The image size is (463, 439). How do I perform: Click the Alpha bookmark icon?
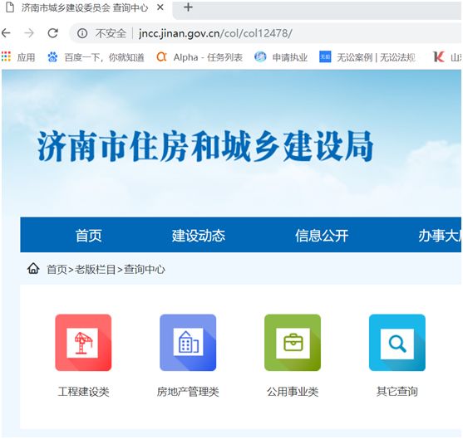(161, 56)
